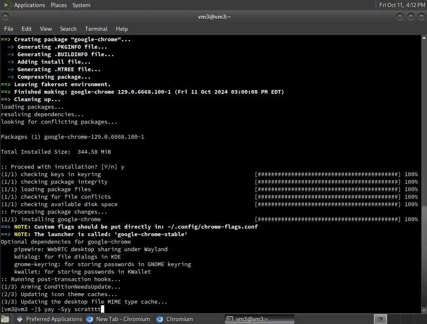Click 'loading packages...' line
The image size is (427, 324).
tap(33, 107)
